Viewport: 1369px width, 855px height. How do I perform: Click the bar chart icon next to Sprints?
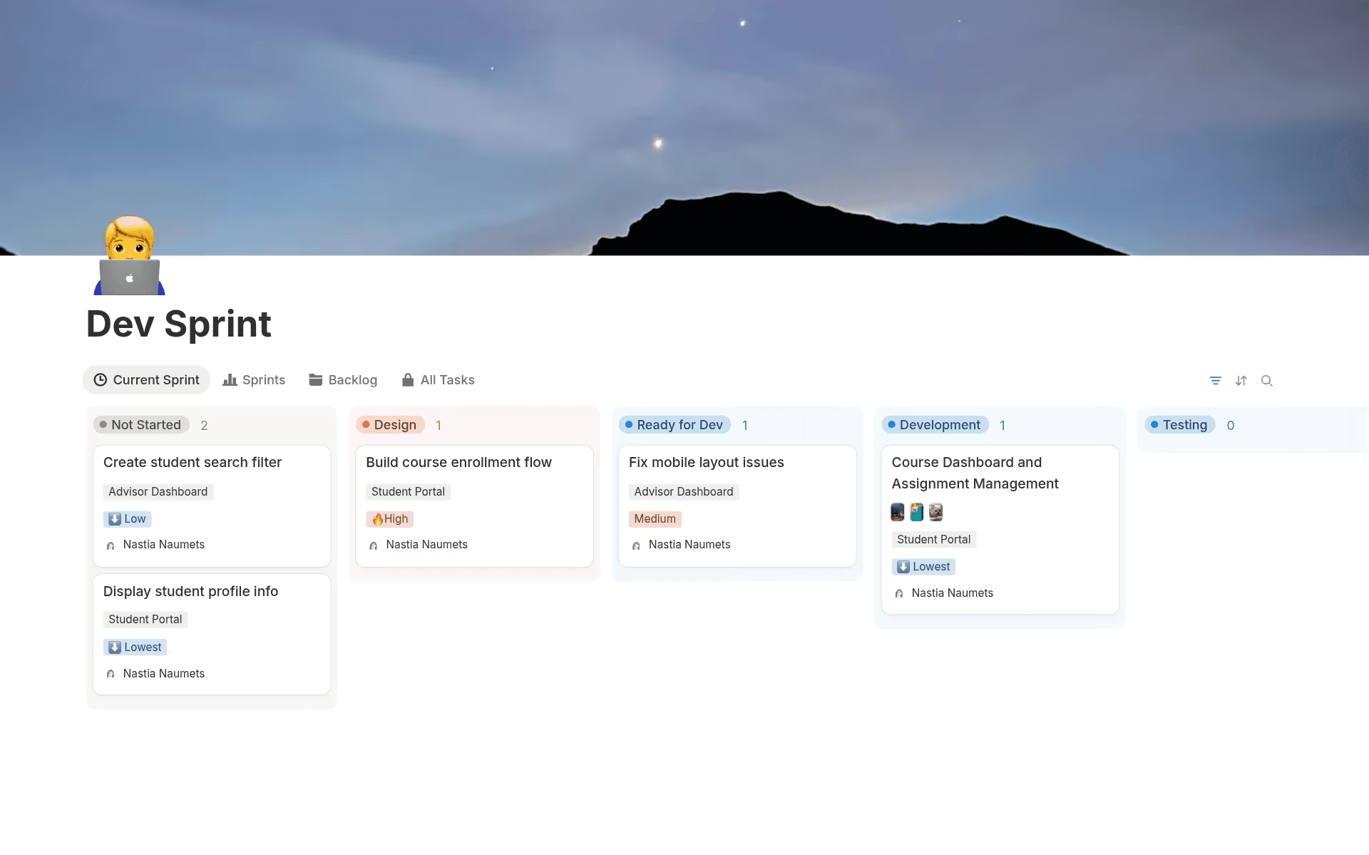230,379
